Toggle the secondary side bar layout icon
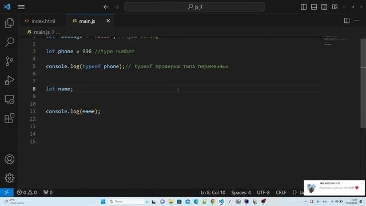 point(324,7)
